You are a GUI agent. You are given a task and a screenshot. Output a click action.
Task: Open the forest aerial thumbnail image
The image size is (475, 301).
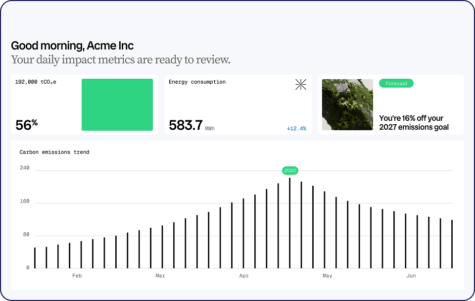[347, 104]
